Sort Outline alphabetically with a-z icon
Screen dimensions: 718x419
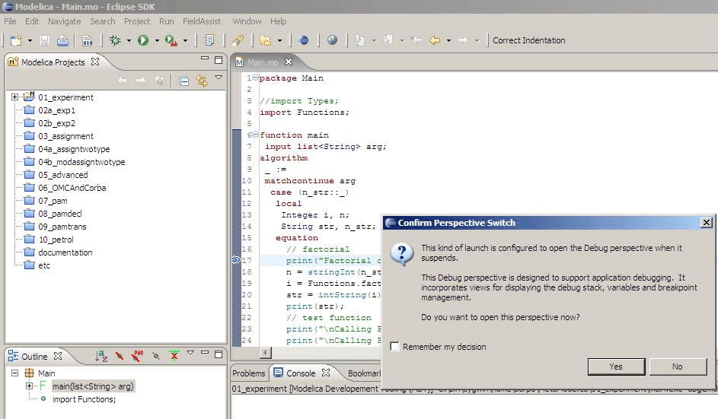101,356
